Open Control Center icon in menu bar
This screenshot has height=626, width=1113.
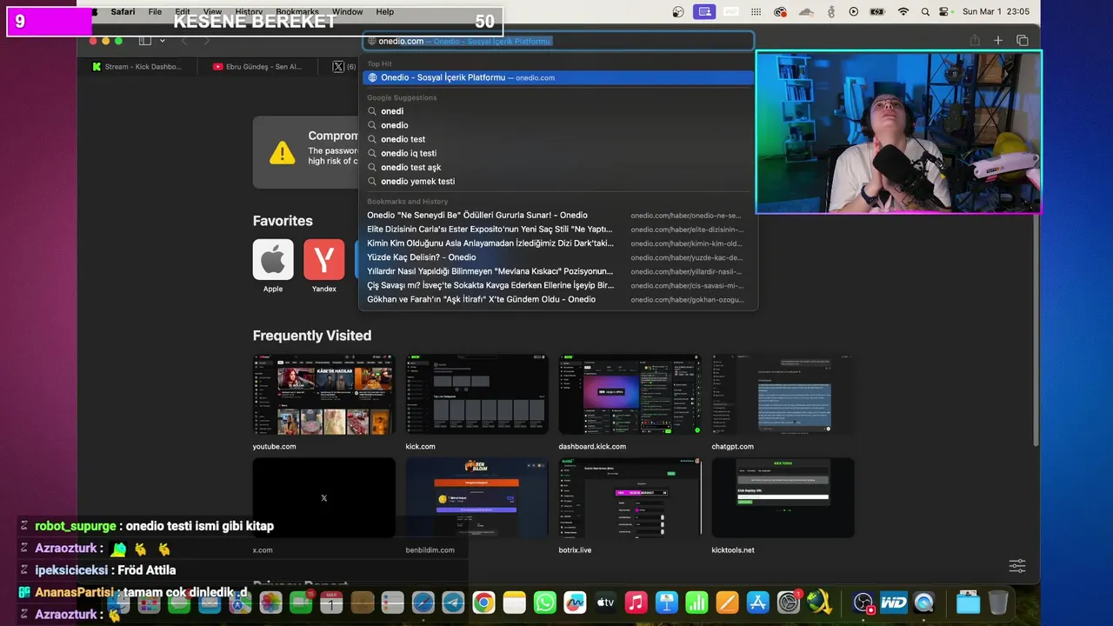pos(944,12)
